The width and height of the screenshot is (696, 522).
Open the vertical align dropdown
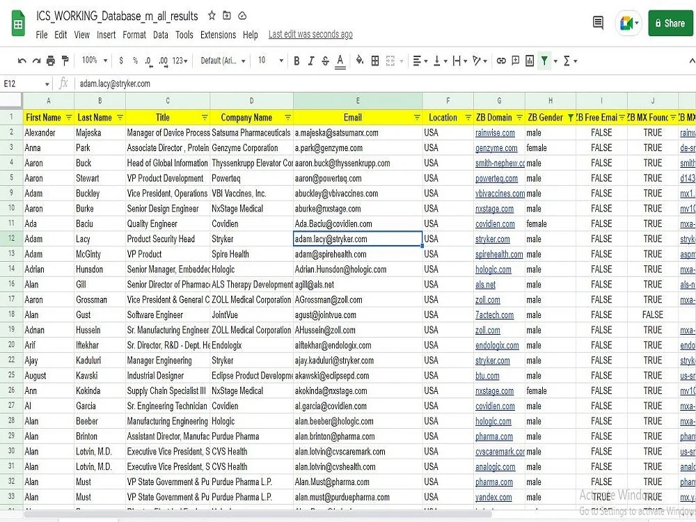(x=441, y=61)
